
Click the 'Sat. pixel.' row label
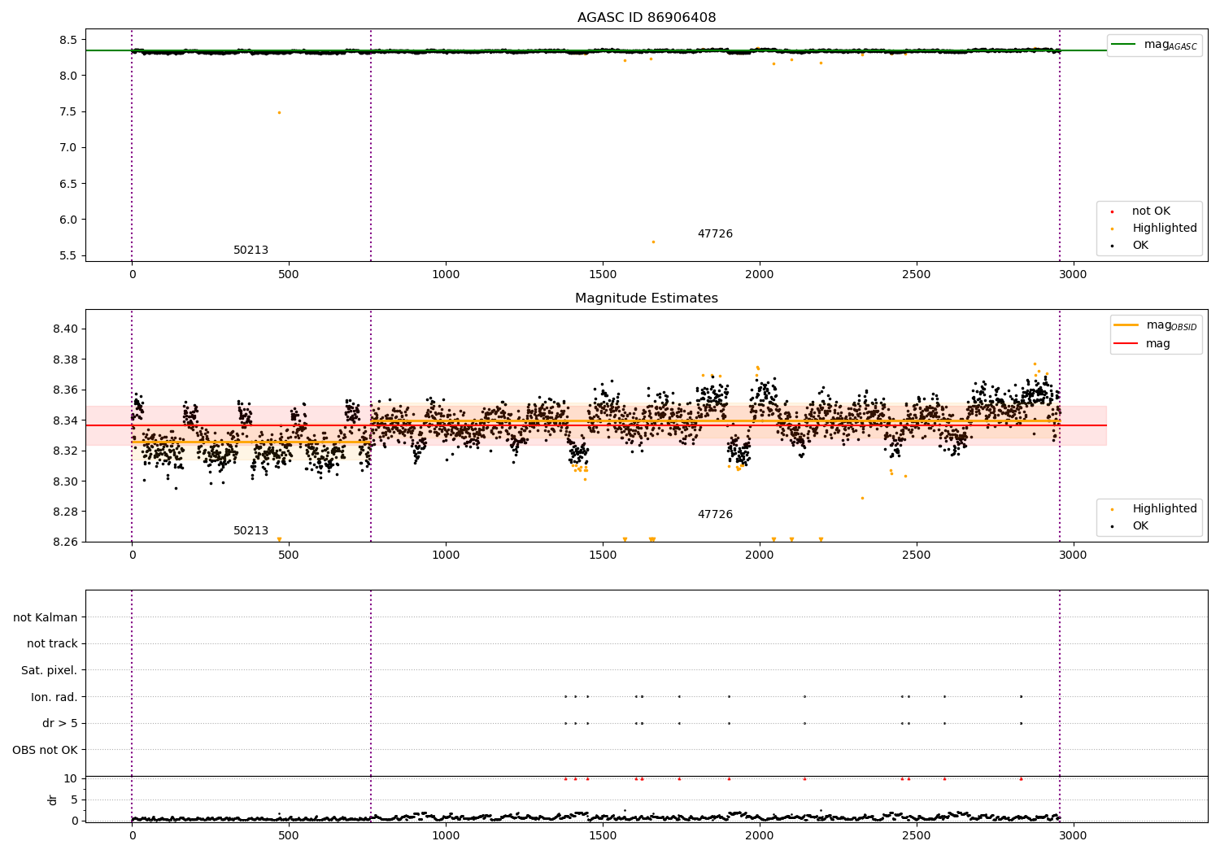tap(50, 671)
